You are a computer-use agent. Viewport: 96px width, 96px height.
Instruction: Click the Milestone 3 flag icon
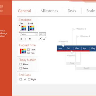(74, 29)
